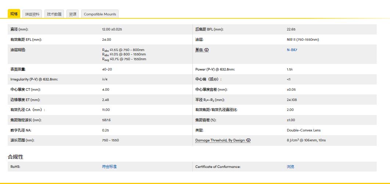Click the Damage Threshold info icon

(249, 140)
